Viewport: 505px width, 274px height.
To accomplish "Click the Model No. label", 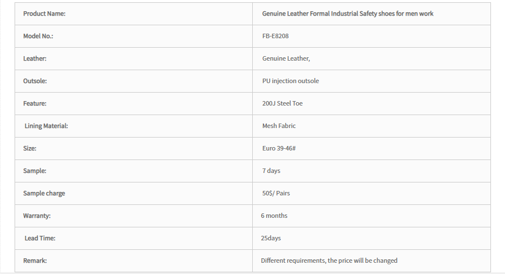I will [x=38, y=36].
